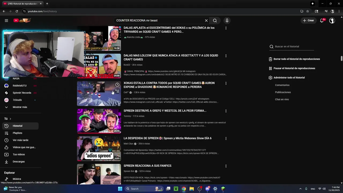Show hidden system tray icons chevron
This screenshot has width=343, height=193.
(300, 189)
